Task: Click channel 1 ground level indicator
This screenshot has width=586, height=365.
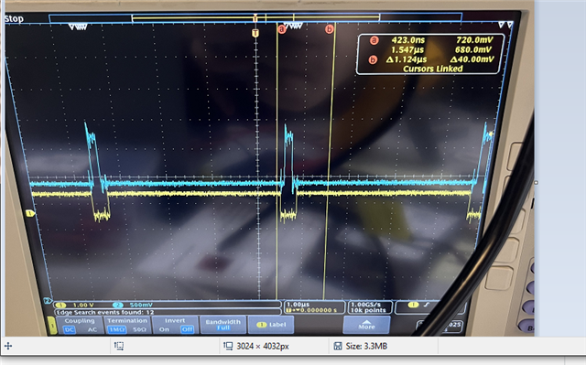Action: pyautogui.click(x=30, y=213)
